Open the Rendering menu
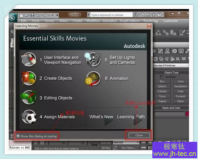The height and width of the screenshot is (159, 198). click(x=151, y=21)
